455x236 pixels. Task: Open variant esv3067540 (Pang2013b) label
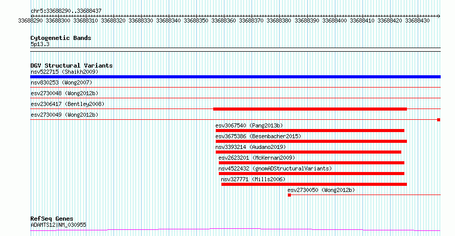click(249, 125)
